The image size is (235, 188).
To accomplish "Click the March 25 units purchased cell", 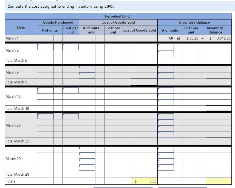I will click(45, 116).
